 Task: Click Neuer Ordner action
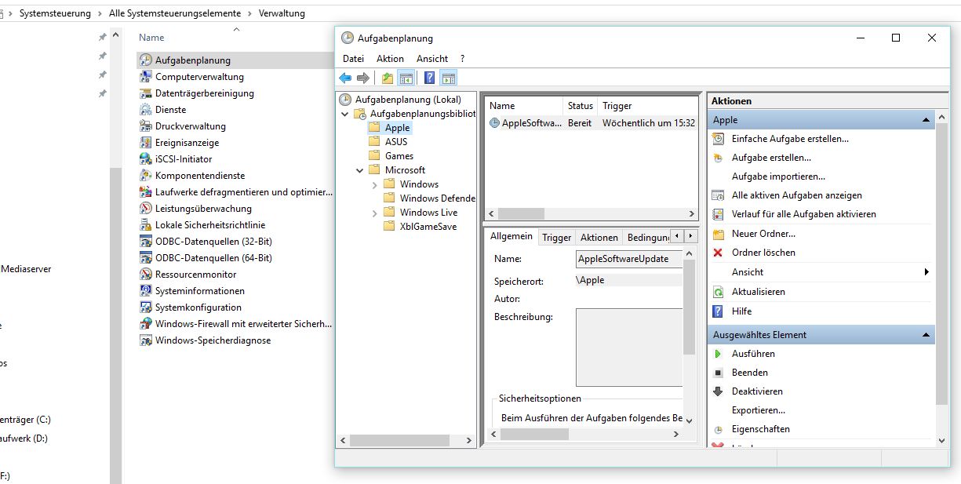(763, 234)
